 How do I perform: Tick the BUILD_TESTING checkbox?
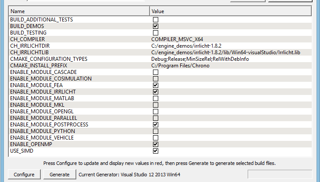point(155,33)
